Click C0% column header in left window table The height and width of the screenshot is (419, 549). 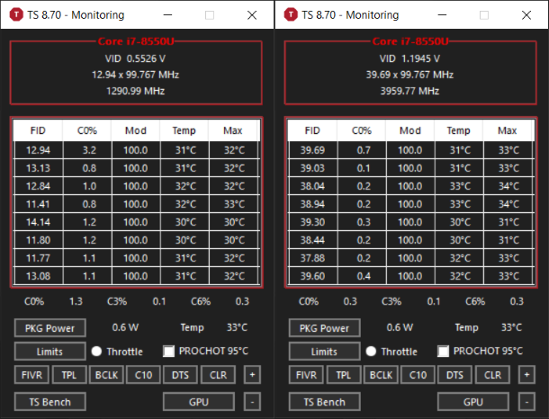pyautogui.click(x=86, y=130)
